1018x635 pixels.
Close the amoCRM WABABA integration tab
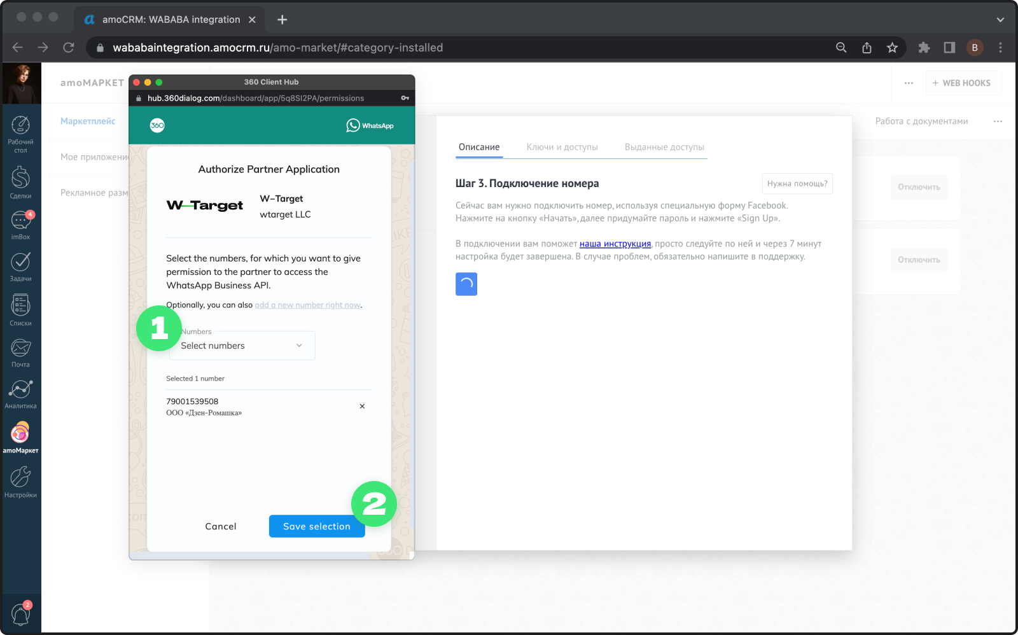252,20
